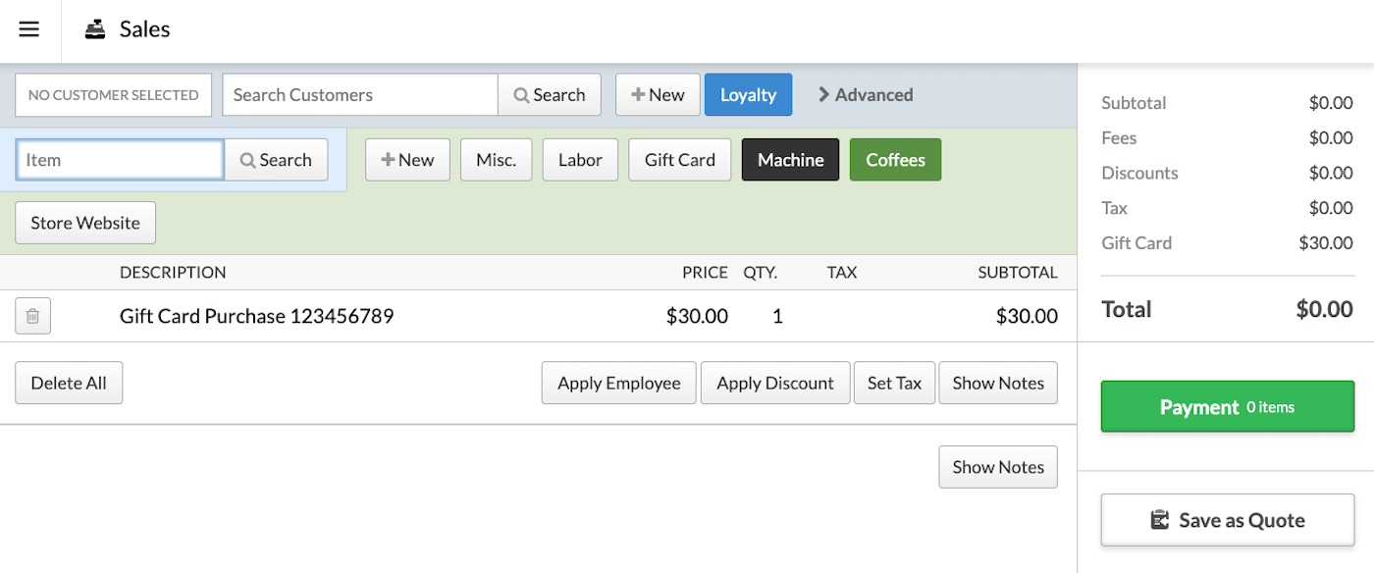Toggle the Machine category
This screenshot has height=573, width=1374.
point(790,159)
